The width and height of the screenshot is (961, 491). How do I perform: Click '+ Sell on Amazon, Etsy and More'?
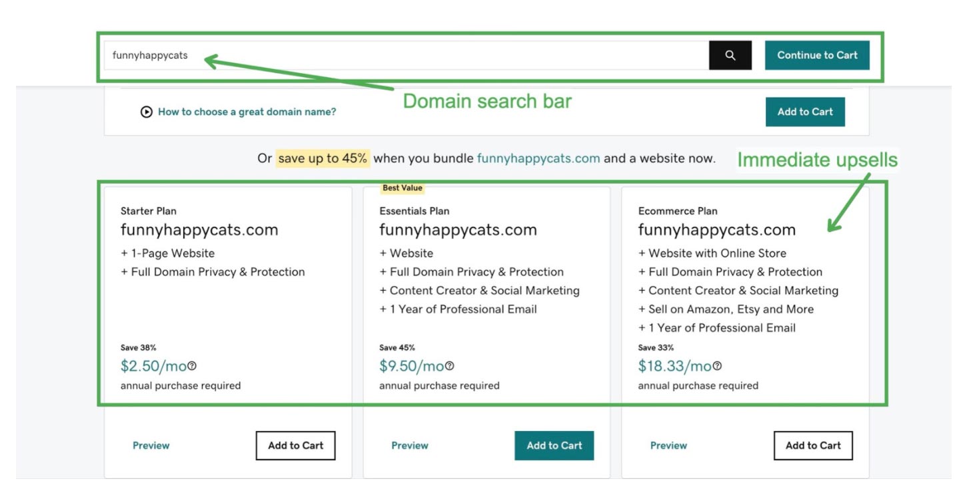tap(726, 309)
